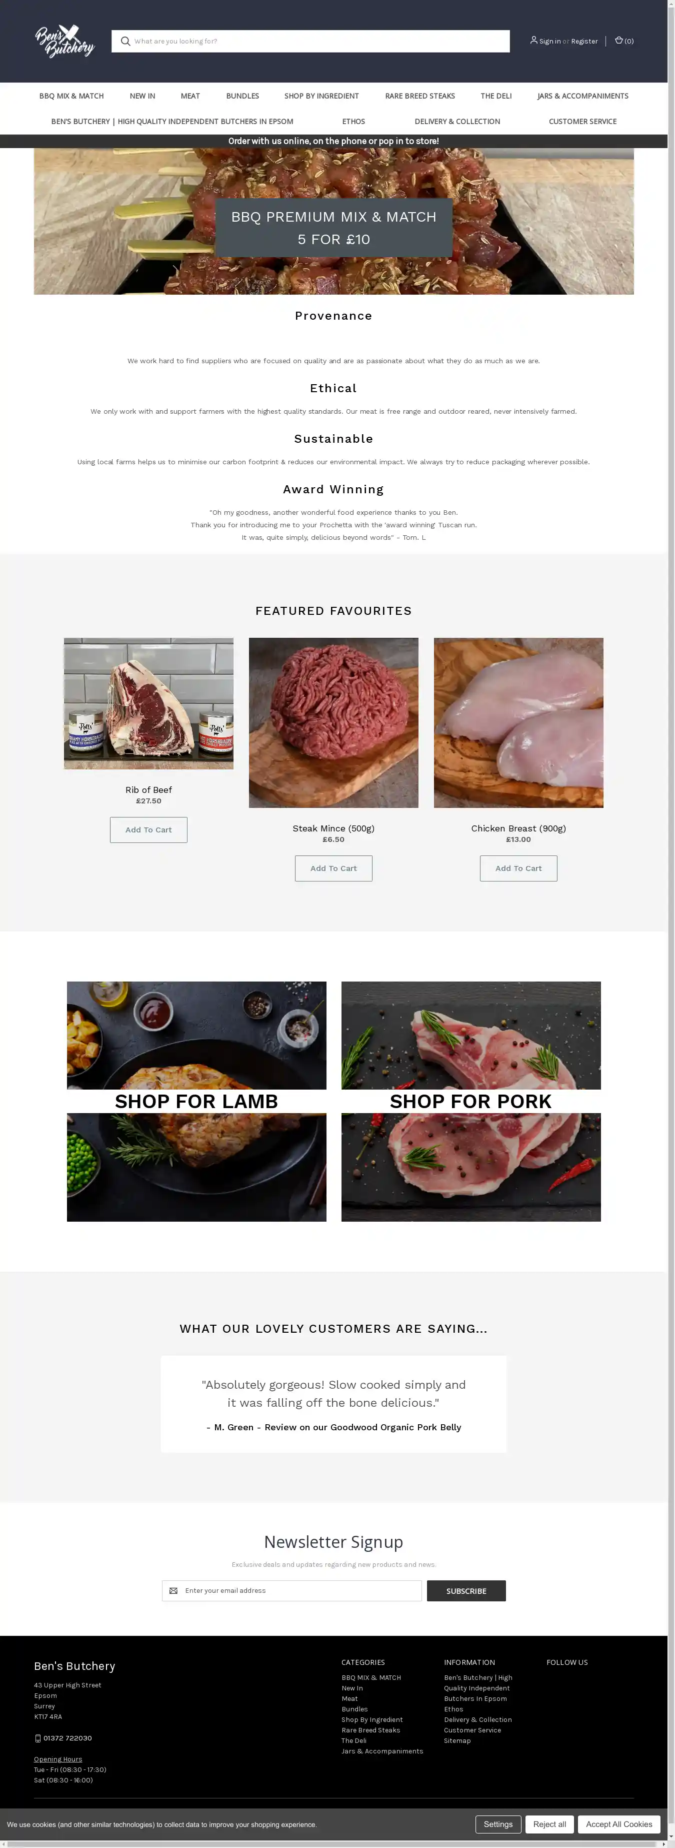The height and width of the screenshot is (1848, 675).
Task: Open the MEAT menu
Action: point(190,96)
